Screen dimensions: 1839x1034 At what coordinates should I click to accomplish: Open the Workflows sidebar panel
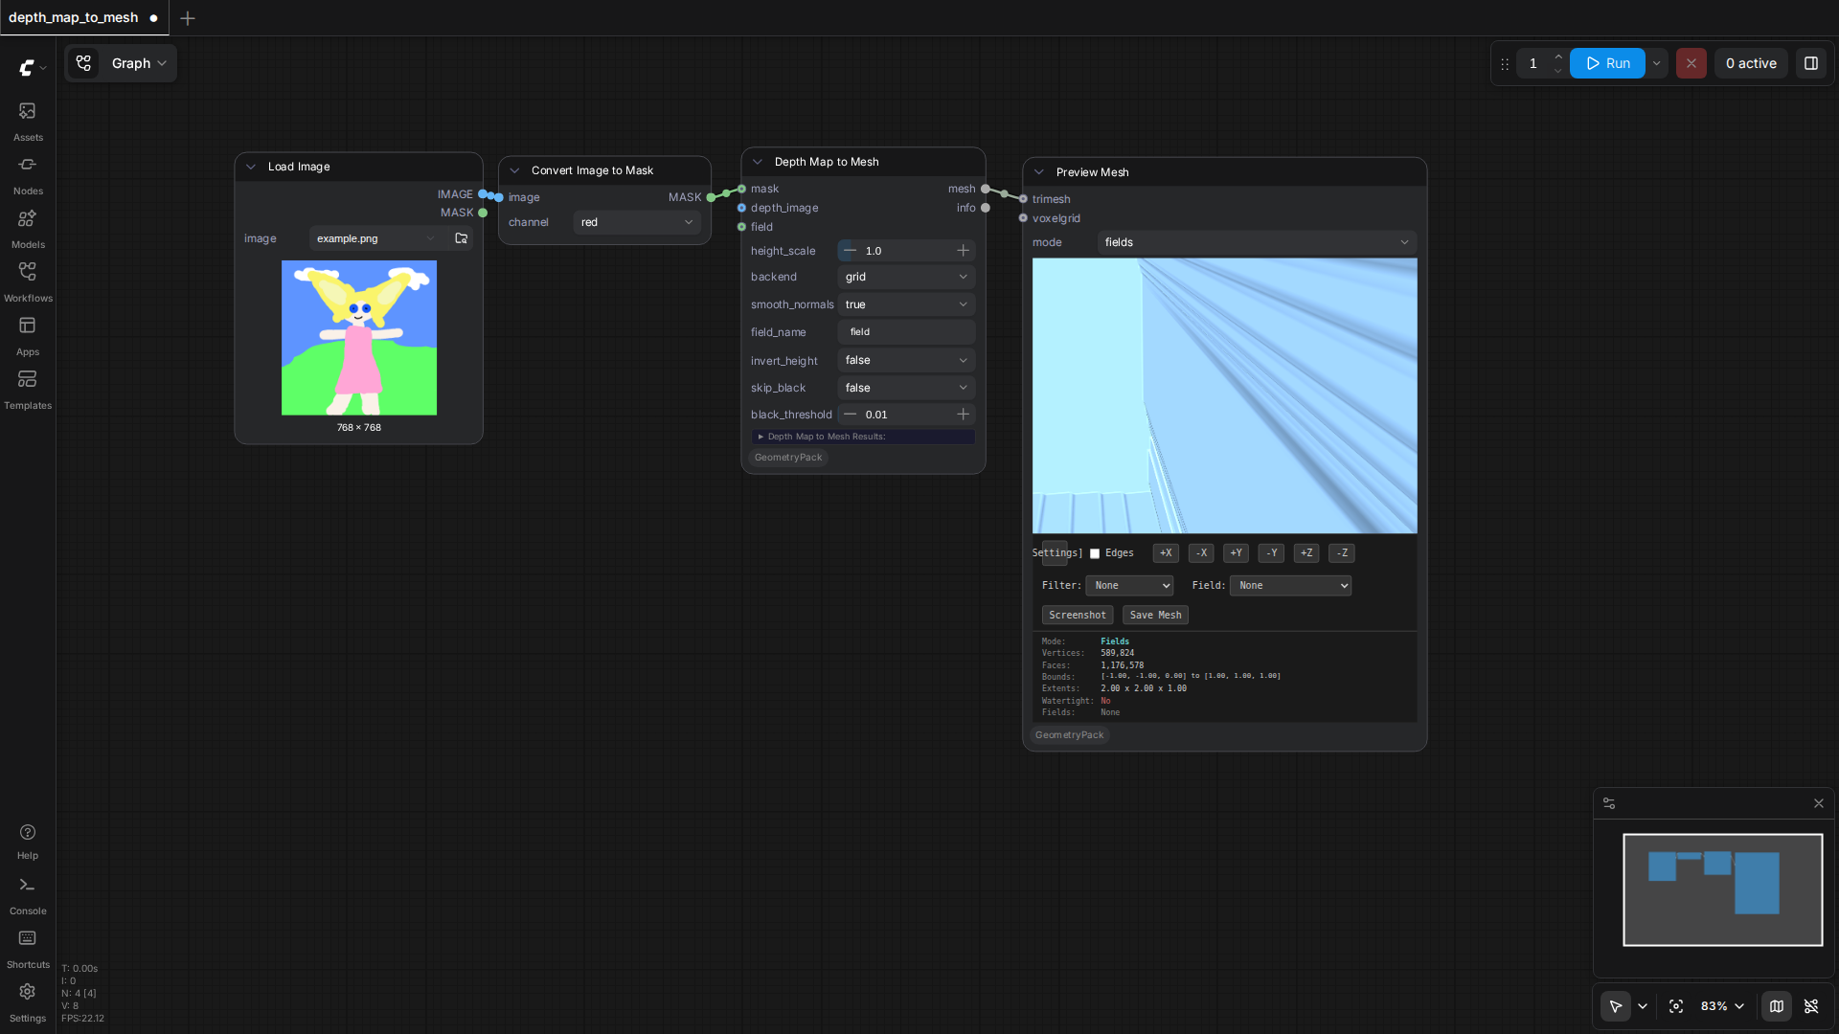click(x=28, y=282)
